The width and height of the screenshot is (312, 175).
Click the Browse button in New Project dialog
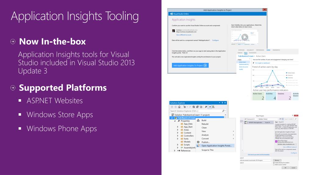277,160
